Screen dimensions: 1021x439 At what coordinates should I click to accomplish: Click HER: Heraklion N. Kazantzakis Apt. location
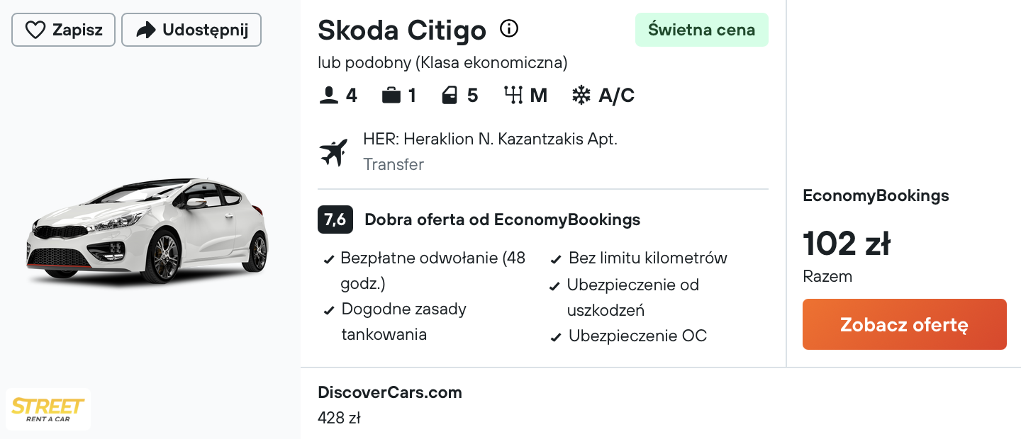tap(490, 139)
